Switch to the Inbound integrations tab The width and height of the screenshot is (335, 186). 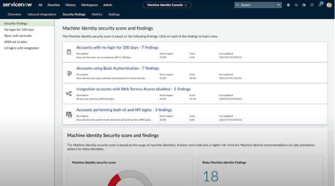[42, 14]
